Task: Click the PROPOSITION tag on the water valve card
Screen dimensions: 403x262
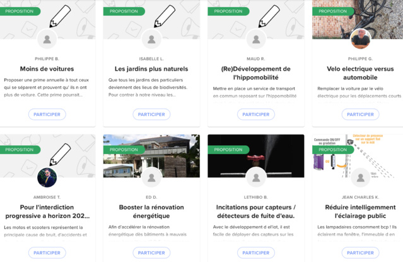Action: pyautogui.click(x=228, y=150)
